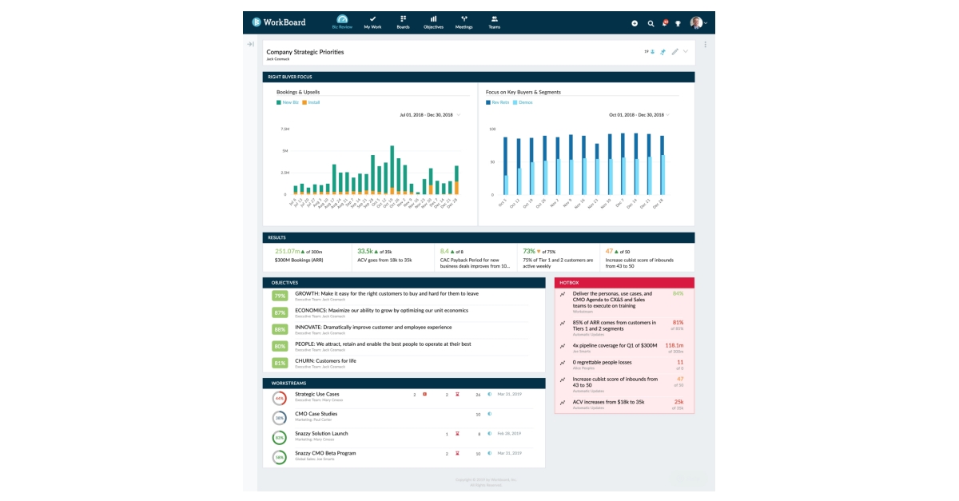Click the profile avatar photo
Image resolution: width=959 pixels, height=501 pixels.
(696, 22)
